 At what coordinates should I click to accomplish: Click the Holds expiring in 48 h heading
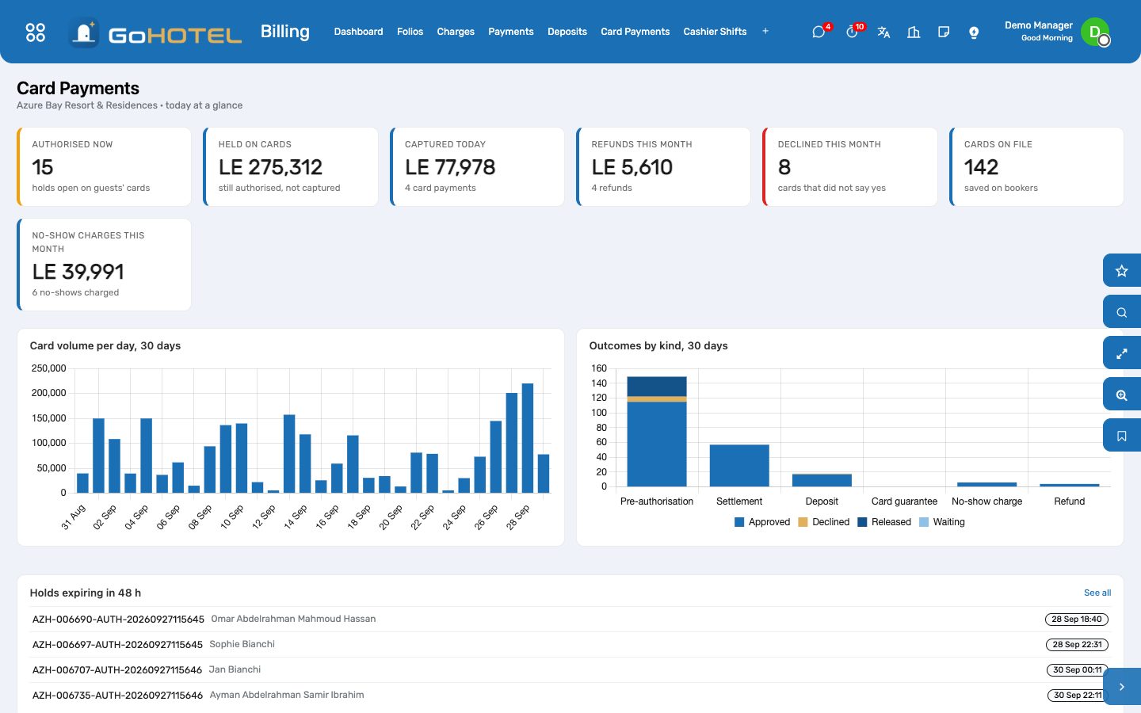pos(86,593)
